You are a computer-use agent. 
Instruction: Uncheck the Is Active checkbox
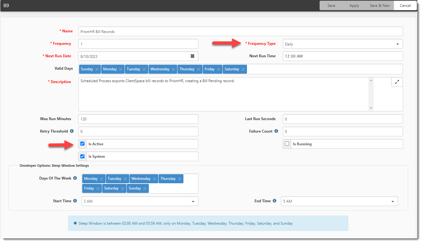[83, 144]
